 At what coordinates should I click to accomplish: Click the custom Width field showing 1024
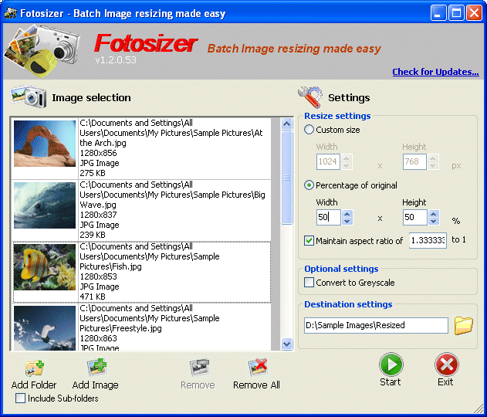point(328,161)
